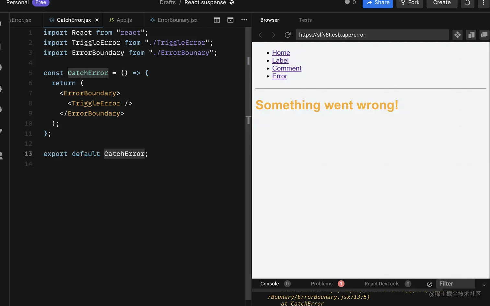Click the globe visibility icon by title
The width and height of the screenshot is (490, 306).
point(232,3)
